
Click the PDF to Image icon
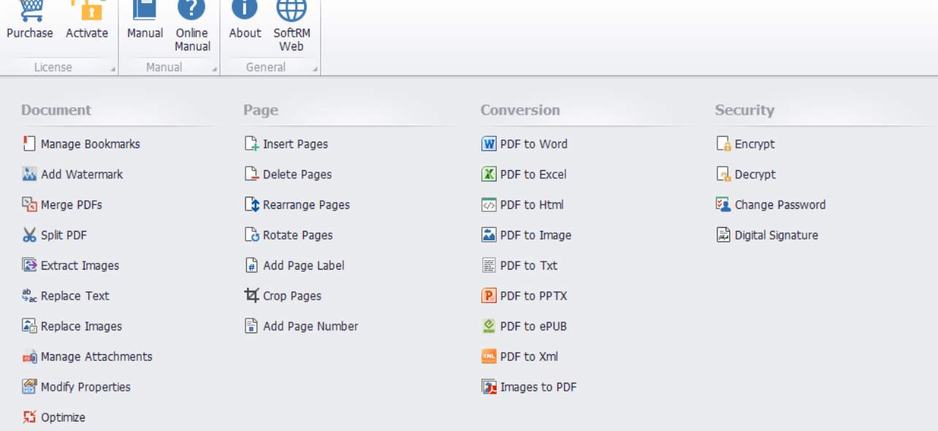pos(489,235)
